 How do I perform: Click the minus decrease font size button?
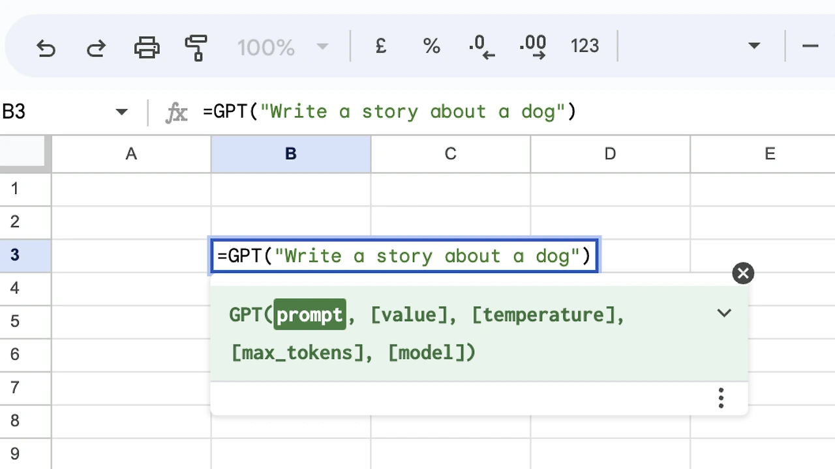(810, 46)
